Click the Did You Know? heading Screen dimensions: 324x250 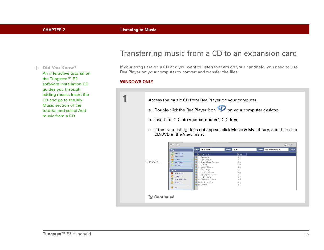pos(60,68)
